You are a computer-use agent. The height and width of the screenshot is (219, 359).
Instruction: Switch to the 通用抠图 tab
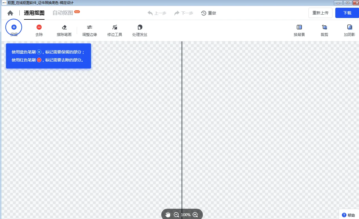34,13
